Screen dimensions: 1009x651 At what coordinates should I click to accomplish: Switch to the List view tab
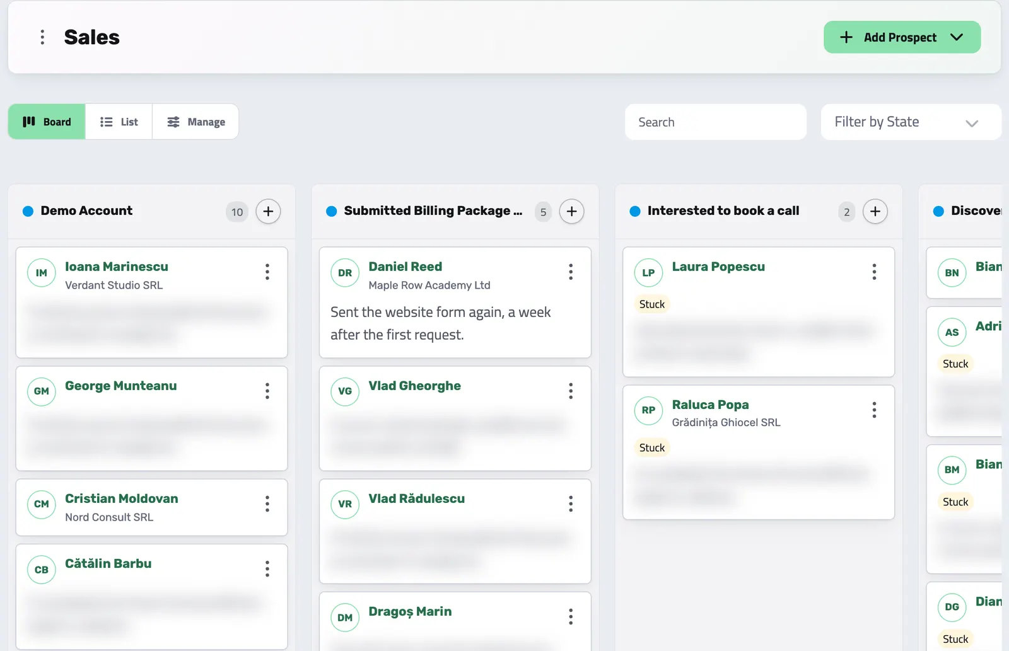point(119,122)
